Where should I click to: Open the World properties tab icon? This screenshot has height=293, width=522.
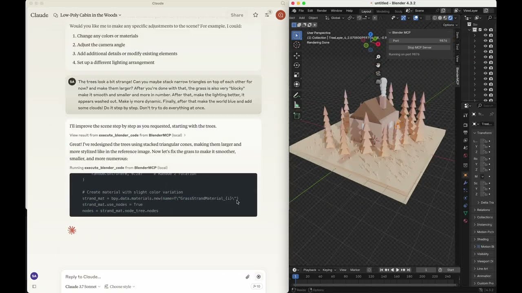tap(465, 155)
